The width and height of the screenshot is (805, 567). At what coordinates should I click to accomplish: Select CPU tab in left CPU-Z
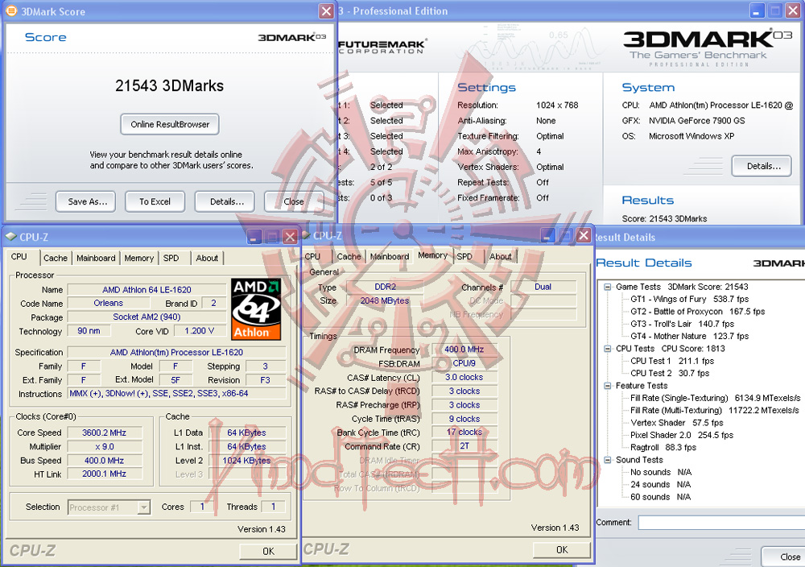pyautogui.click(x=19, y=256)
